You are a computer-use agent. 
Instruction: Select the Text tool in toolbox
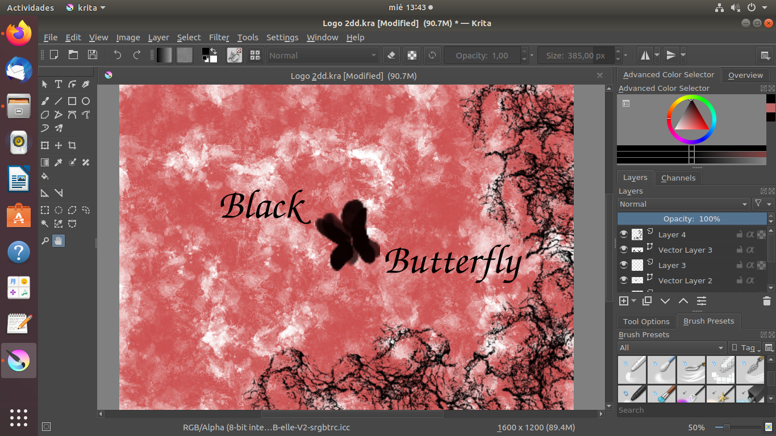(58, 85)
